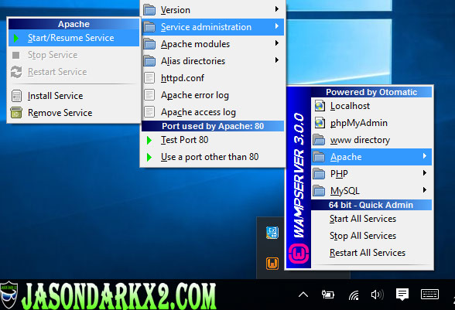Click the folder icon next to Version
455x310 pixels.
coord(149,10)
